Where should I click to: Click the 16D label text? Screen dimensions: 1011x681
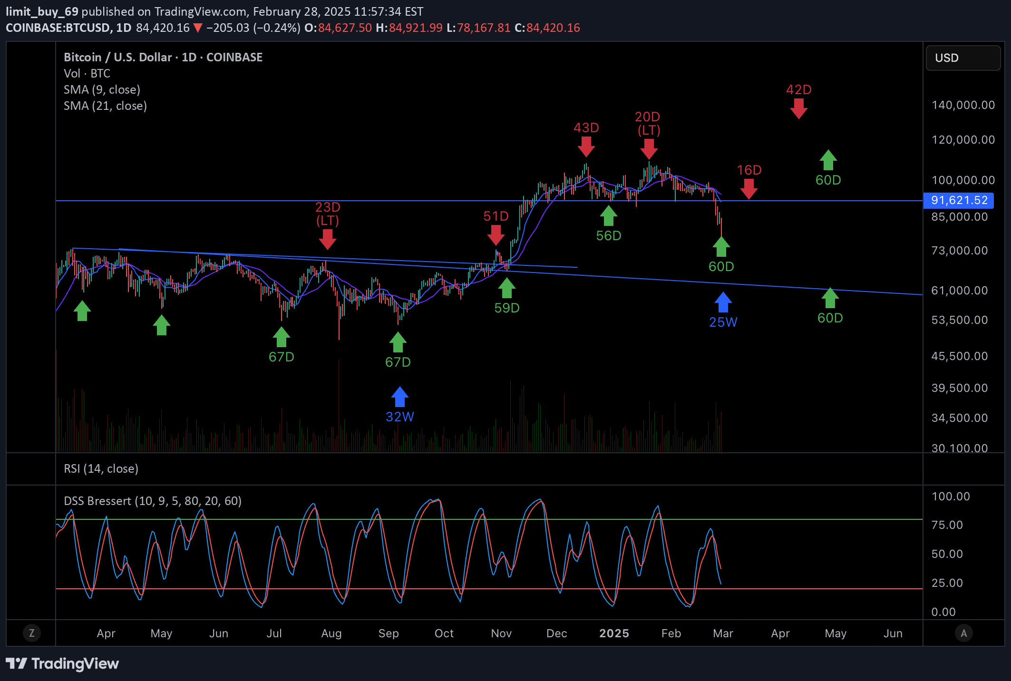coord(749,170)
